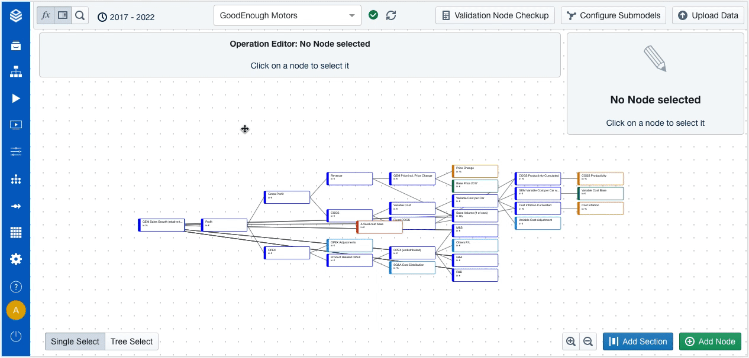Screen dimensions: 749x358
Task: Click the green Add Node button
Action: (x=710, y=341)
